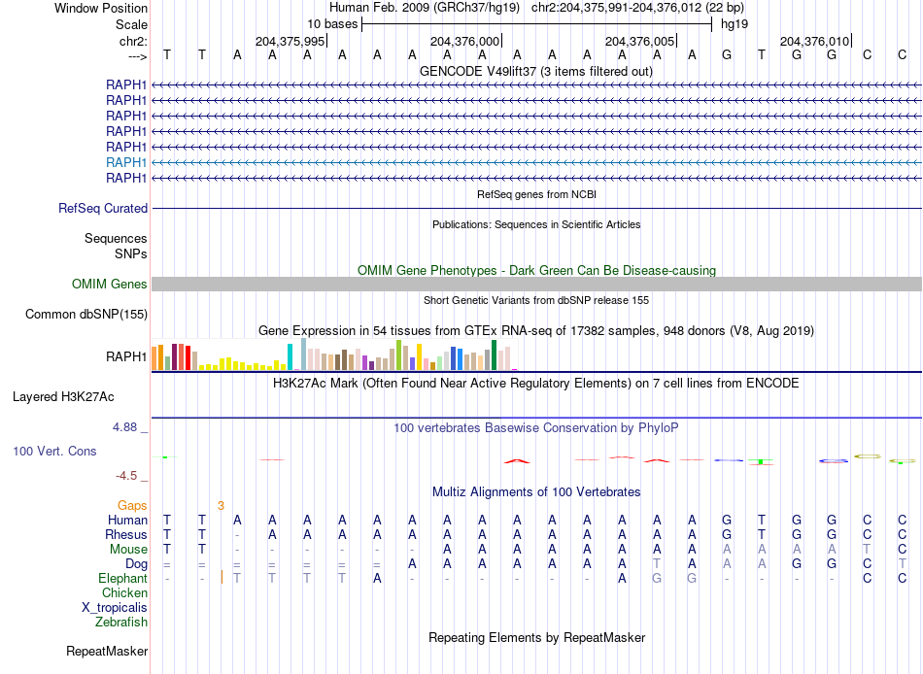
Task: Click the Sequences track label
Action: point(116,238)
